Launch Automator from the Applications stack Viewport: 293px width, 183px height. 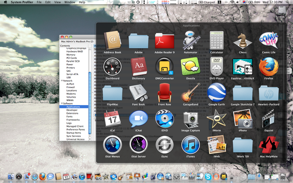(190, 41)
